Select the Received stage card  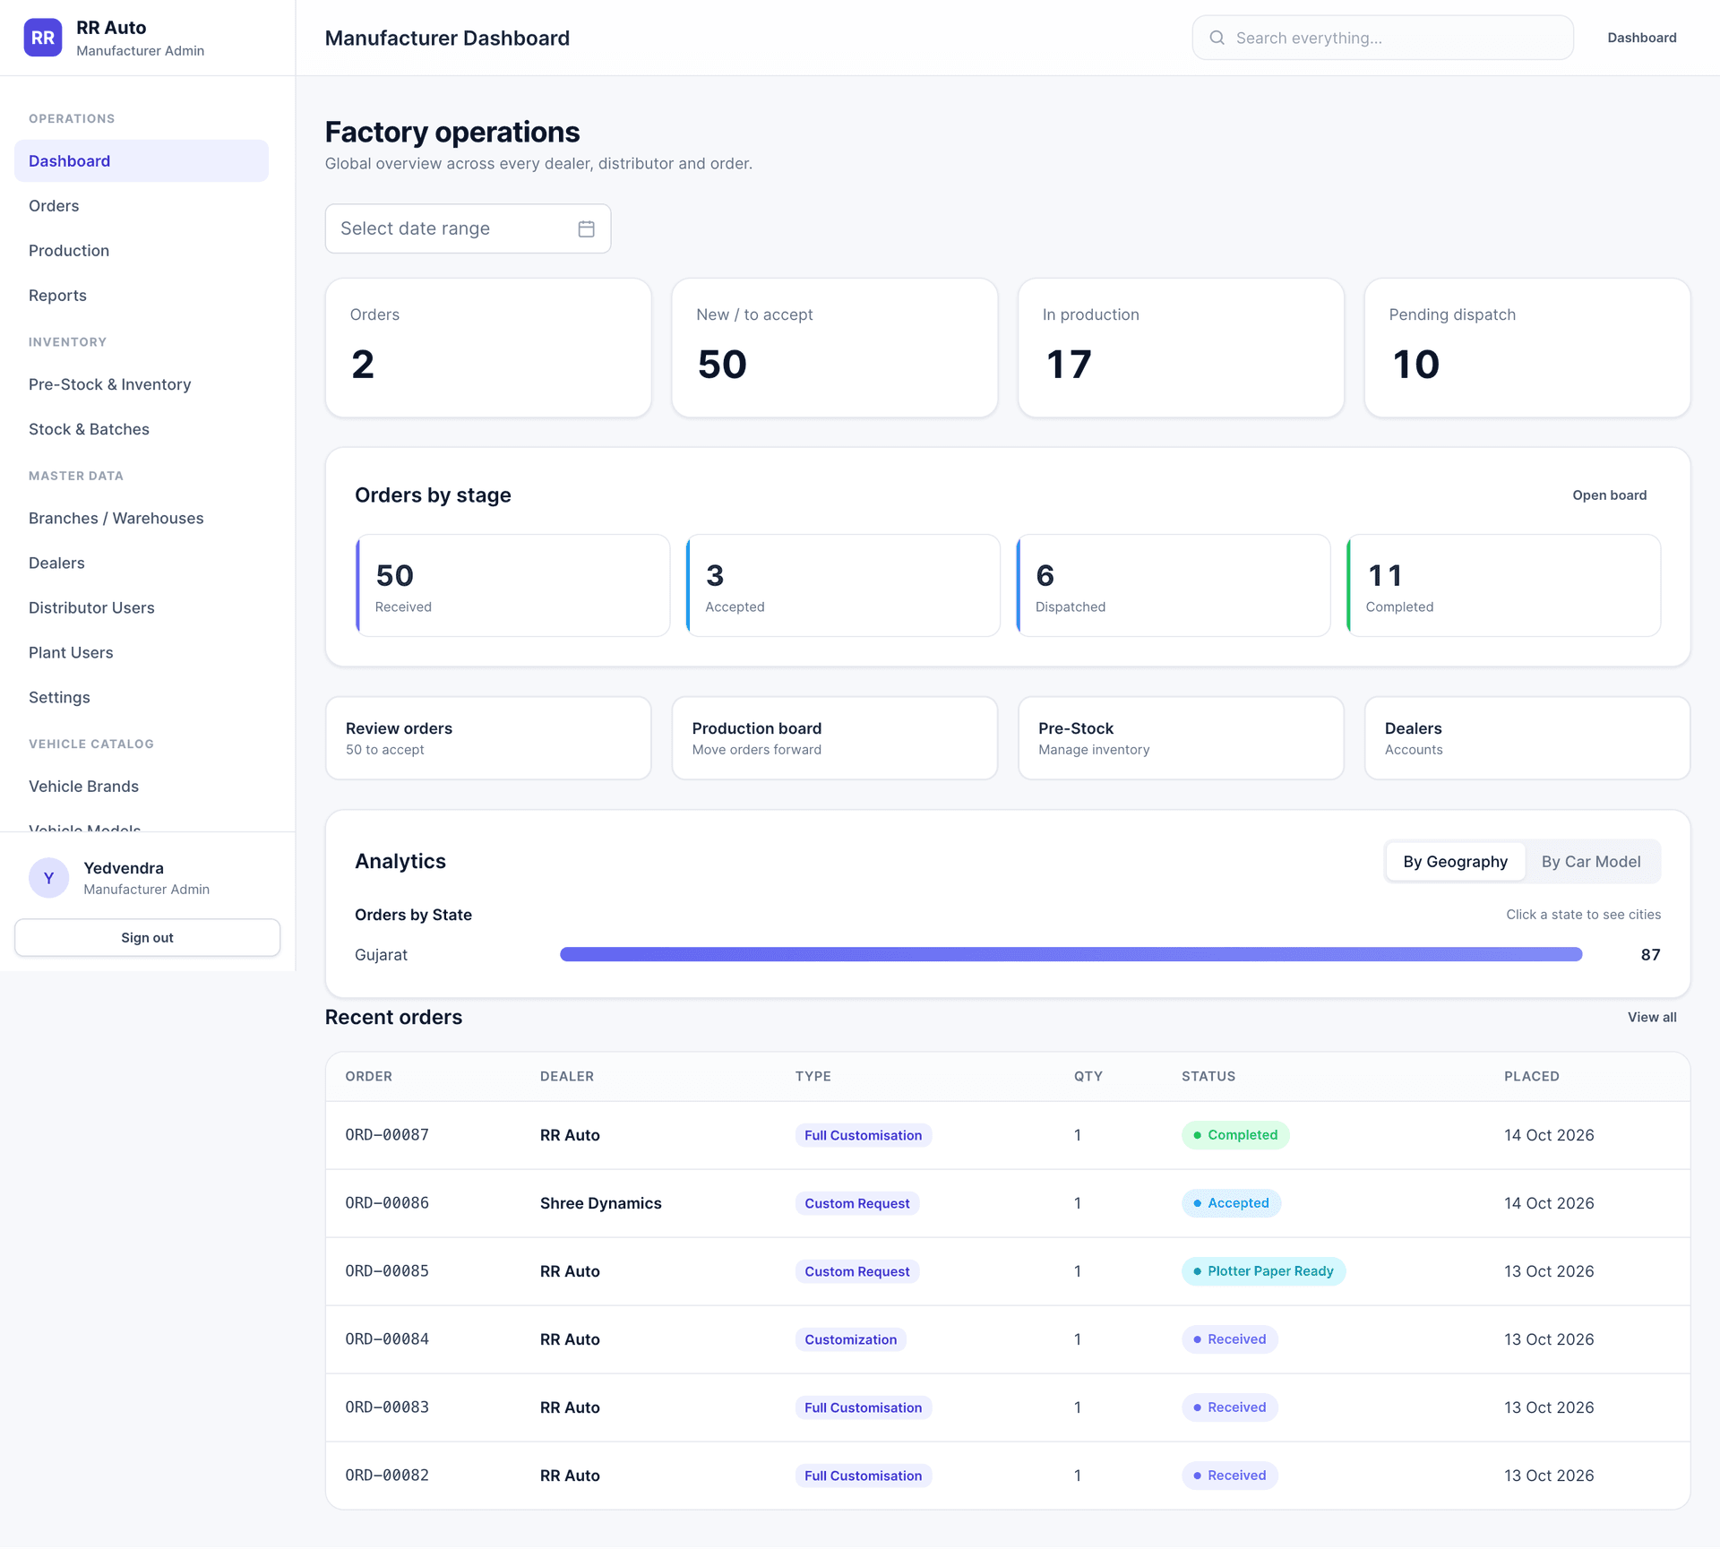pyautogui.click(x=512, y=586)
